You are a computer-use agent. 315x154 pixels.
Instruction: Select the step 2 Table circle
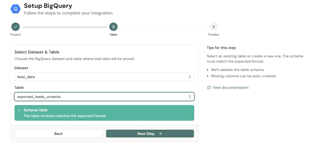pyautogui.click(x=113, y=27)
